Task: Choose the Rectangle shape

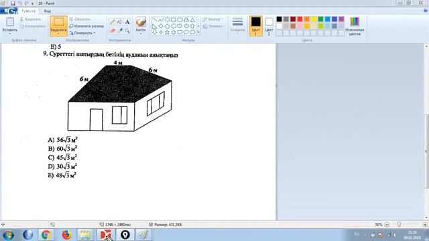Action: [174, 19]
